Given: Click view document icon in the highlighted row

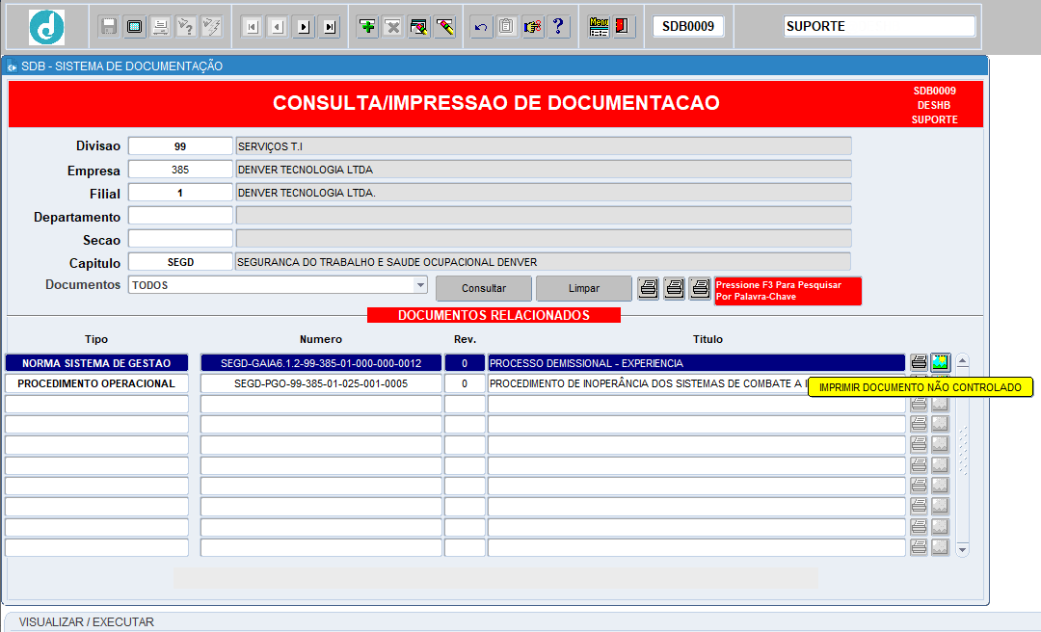Looking at the screenshot, I should 940,363.
